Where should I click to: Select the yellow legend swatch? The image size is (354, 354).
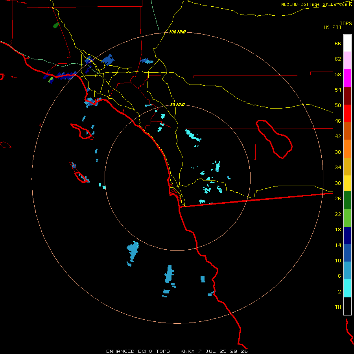347,183
